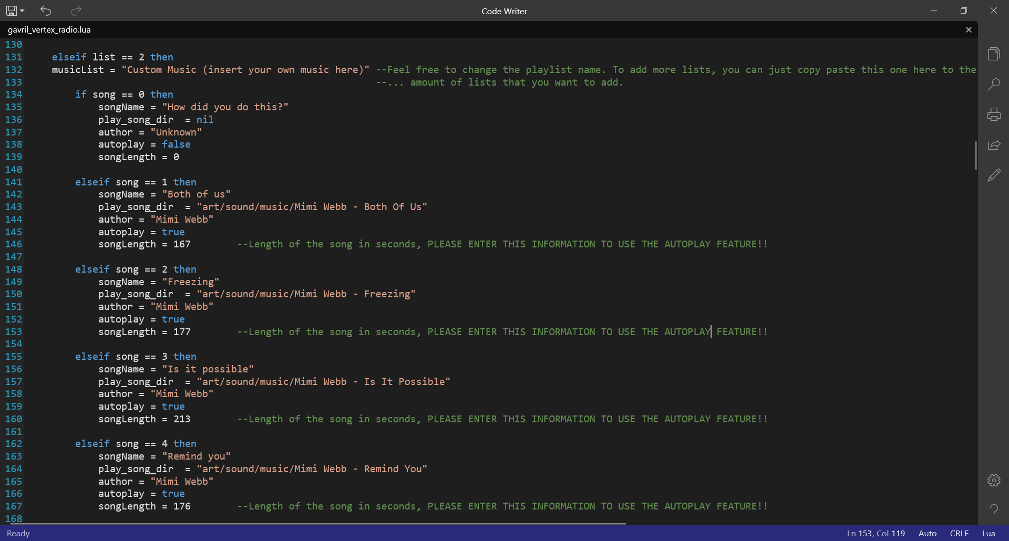Viewport: 1009px width, 541px height.
Task: Click the "Unknown" author string
Action: [x=176, y=132]
